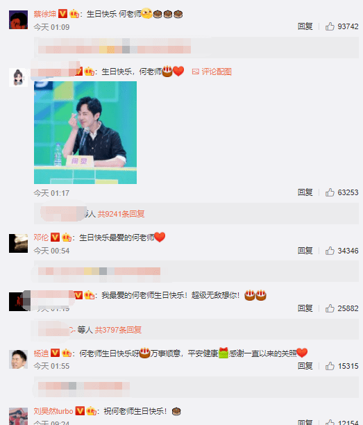Open username 蔡徐坤
363x425 pixels.
(x=44, y=14)
